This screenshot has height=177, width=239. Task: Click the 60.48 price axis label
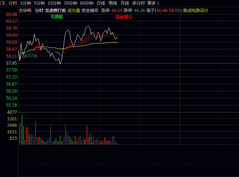pyautogui.click(x=11, y=14)
